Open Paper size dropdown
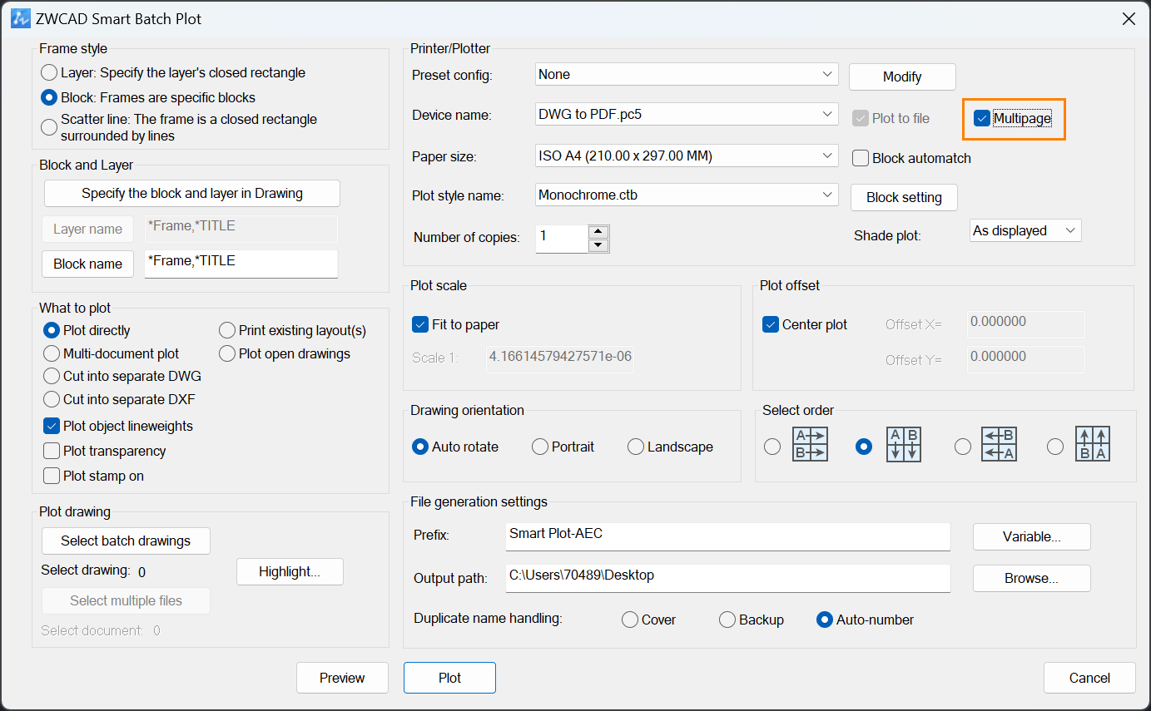This screenshot has height=711, width=1151. click(x=687, y=156)
